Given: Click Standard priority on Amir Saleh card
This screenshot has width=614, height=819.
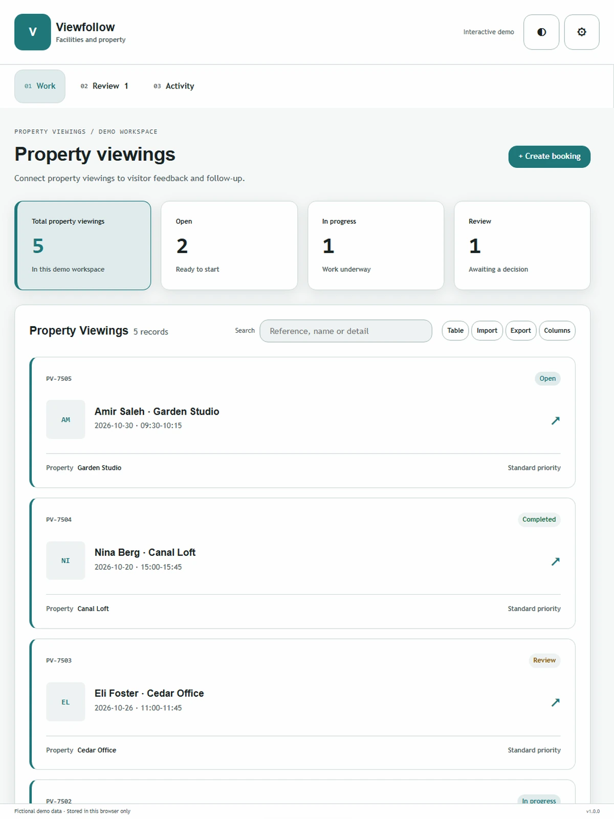Looking at the screenshot, I should [x=534, y=468].
